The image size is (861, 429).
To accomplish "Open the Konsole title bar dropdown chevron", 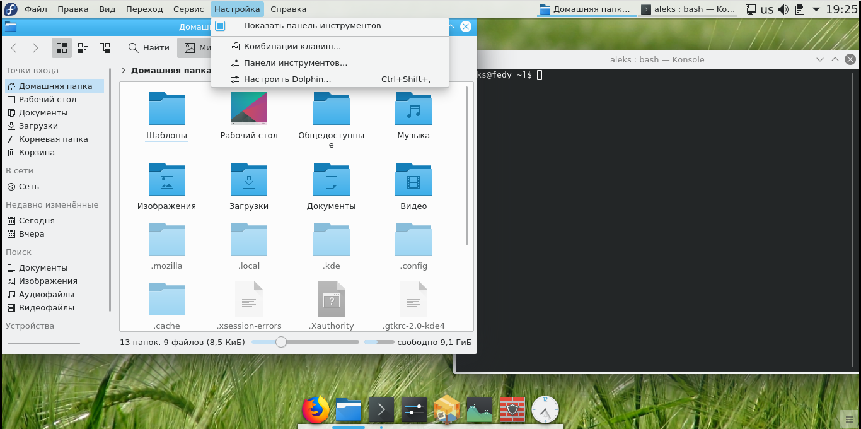I will [x=819, y=59].
